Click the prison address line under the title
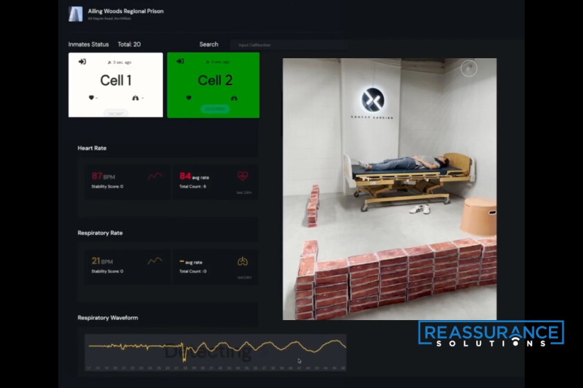Viewport: 583px width, 388px height. click(110, 19)
